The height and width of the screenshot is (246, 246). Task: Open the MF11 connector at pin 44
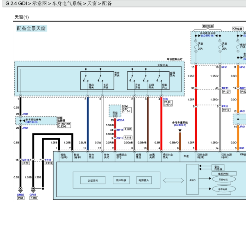[120, 130]
